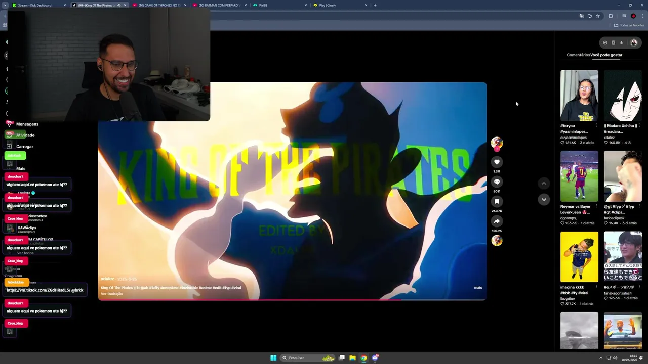Switch to the BATMAN COM PREPARO browser tab
The image size is (648, 364).
[x=220, y=5]
